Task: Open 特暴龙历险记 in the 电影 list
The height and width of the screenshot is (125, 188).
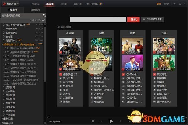Action: click(x=102, y=78)
